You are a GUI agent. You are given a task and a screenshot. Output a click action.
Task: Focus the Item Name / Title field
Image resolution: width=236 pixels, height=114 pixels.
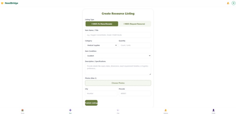pyautogui.click(x=118, y=35)
